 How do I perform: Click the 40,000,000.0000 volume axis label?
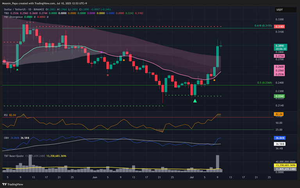(286, 162)
